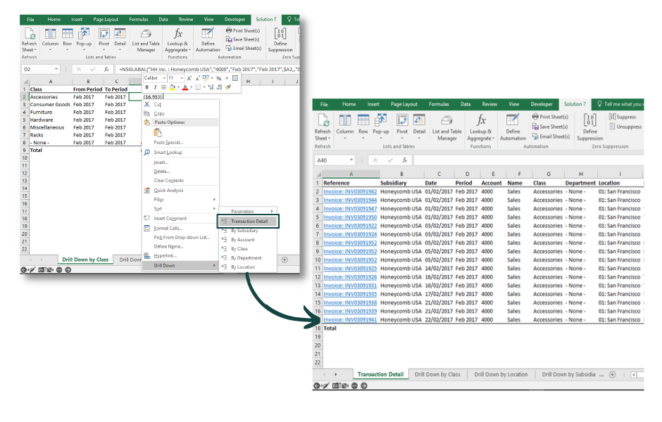Screen dimensions: 662x422
Task: Toggle italic in the mini formatting toolbar
Action: point(155,87)
